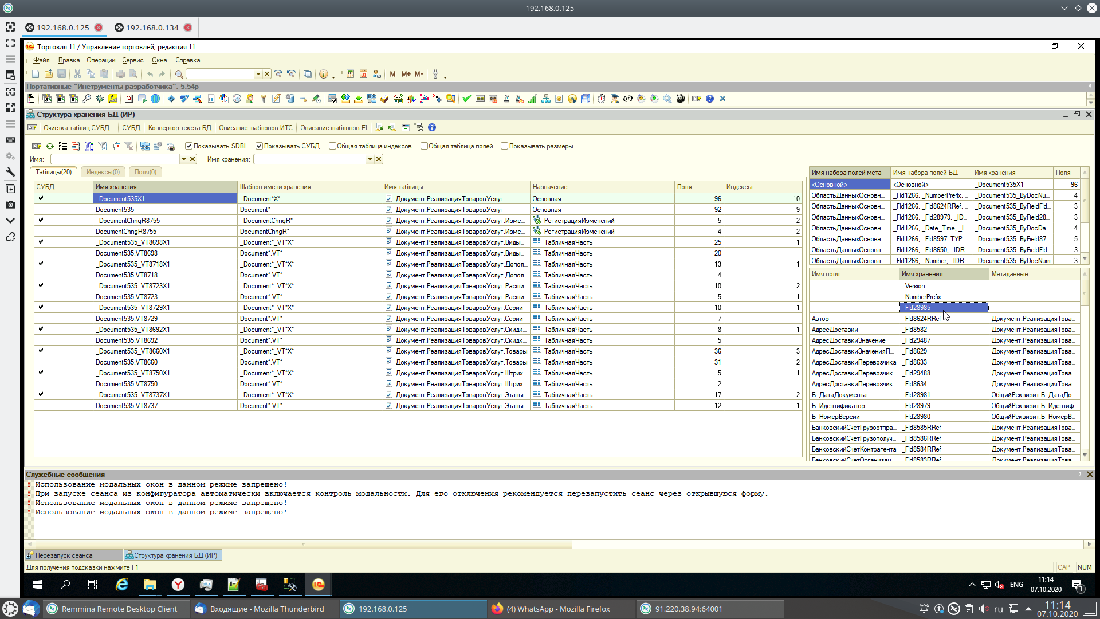Click the clock icon in developer toolbar
Screen dimensions: 1100x619
coord(237,99)
